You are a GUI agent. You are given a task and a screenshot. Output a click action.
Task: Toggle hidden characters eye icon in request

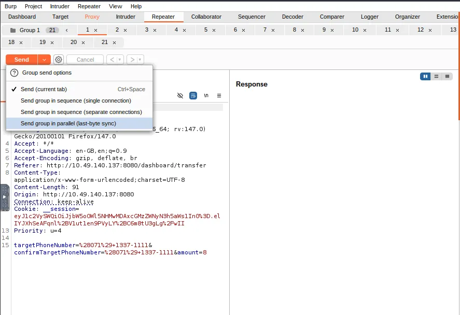180,96
